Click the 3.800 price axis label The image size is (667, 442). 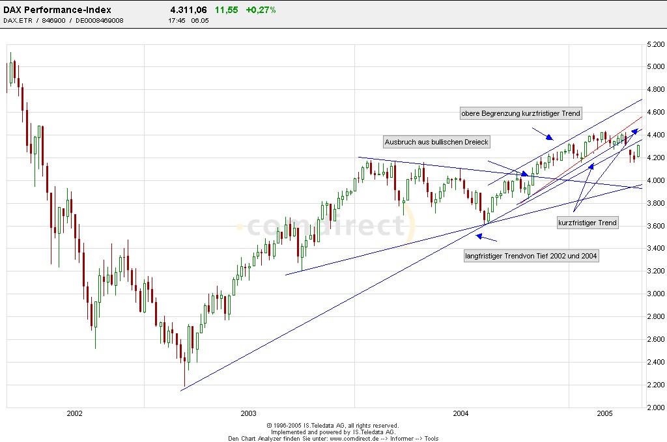tap(655, 203)
